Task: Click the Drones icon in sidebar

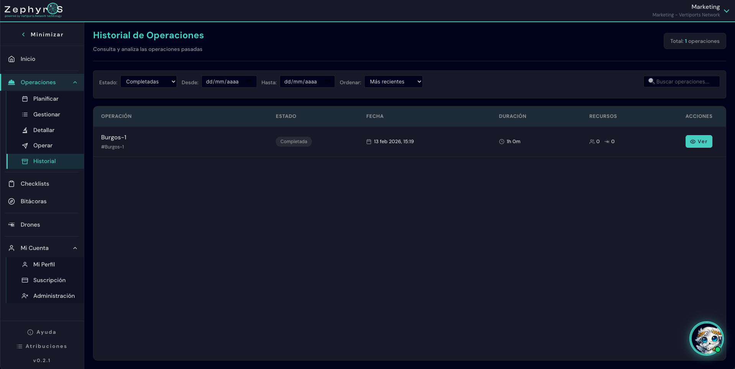Action: tap(11, 225)
